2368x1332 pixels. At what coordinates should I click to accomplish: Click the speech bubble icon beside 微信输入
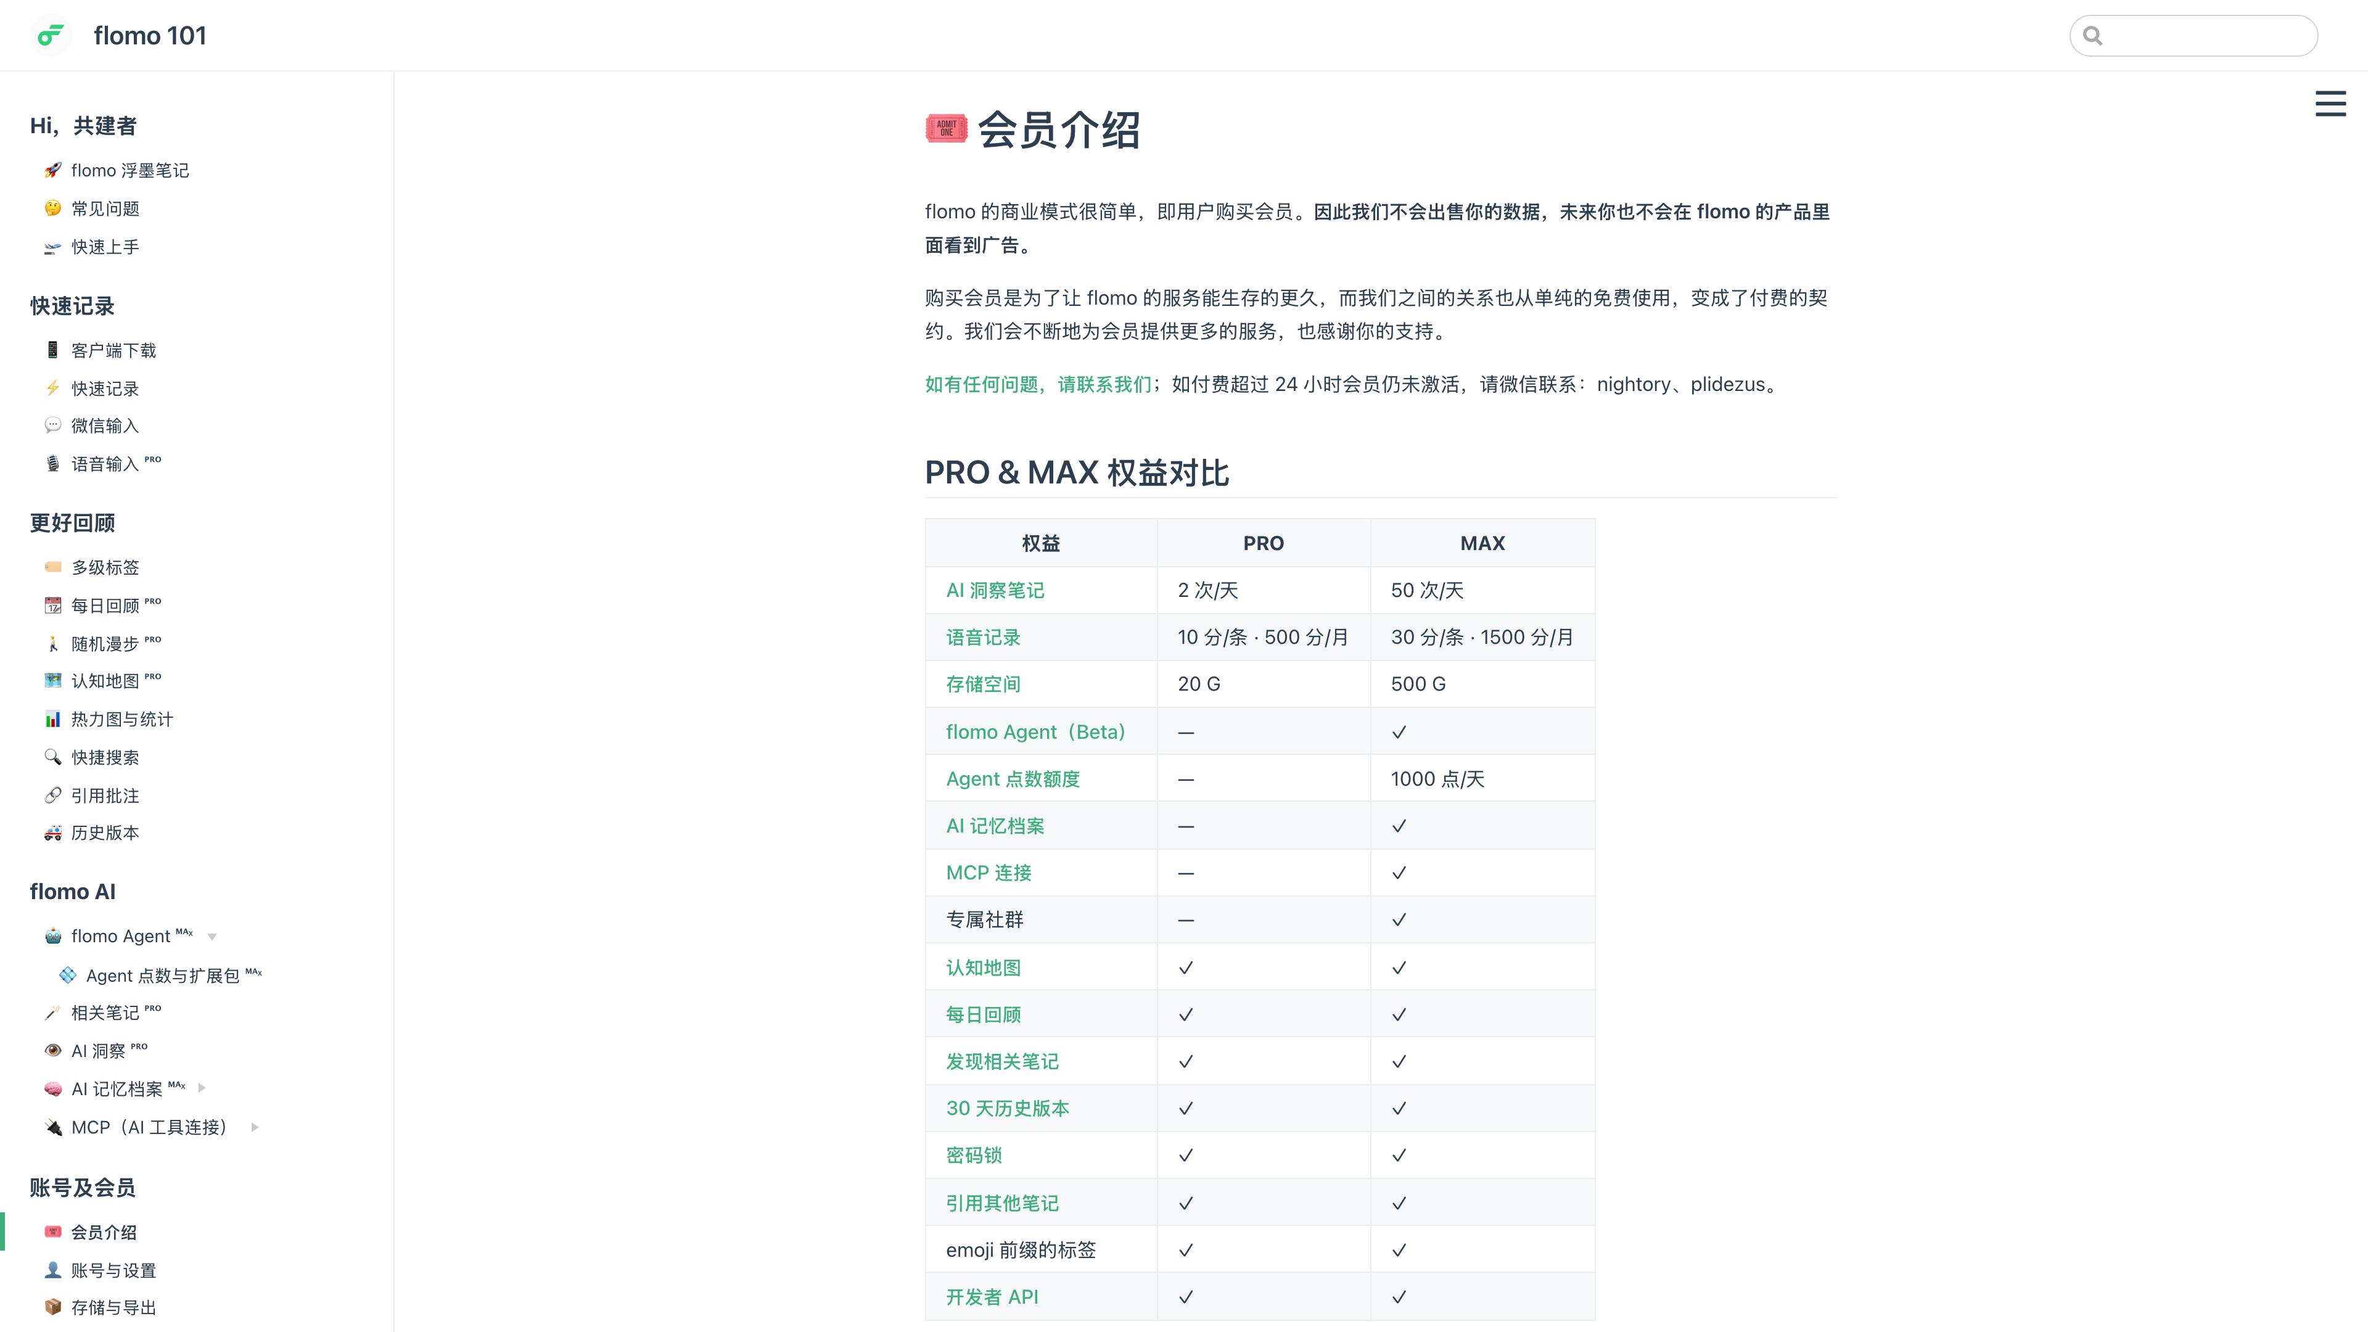tap(53, 425)
